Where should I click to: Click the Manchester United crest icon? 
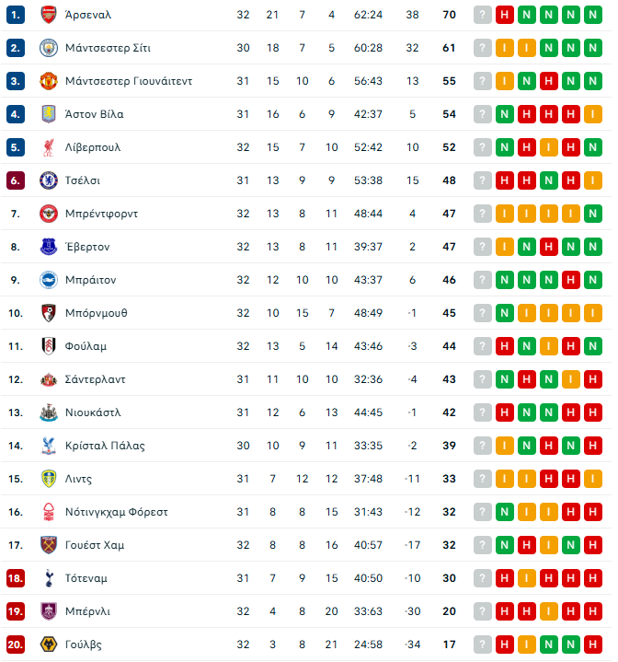point(48,81)
